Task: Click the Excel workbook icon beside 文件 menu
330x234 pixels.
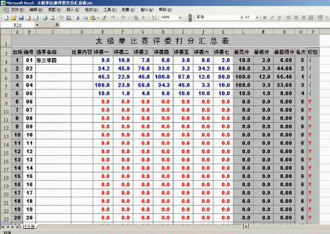Action: (x=6, y=10)
